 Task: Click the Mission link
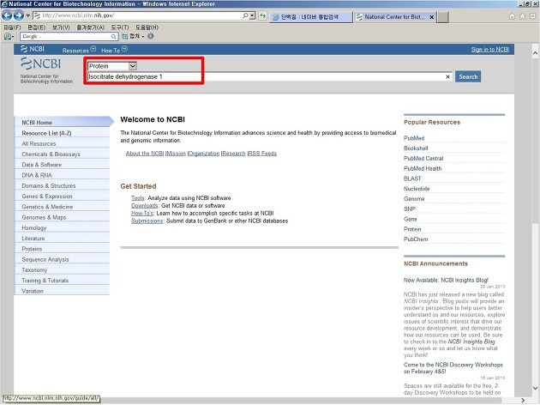pyautogui.click(x=176, y=154)
